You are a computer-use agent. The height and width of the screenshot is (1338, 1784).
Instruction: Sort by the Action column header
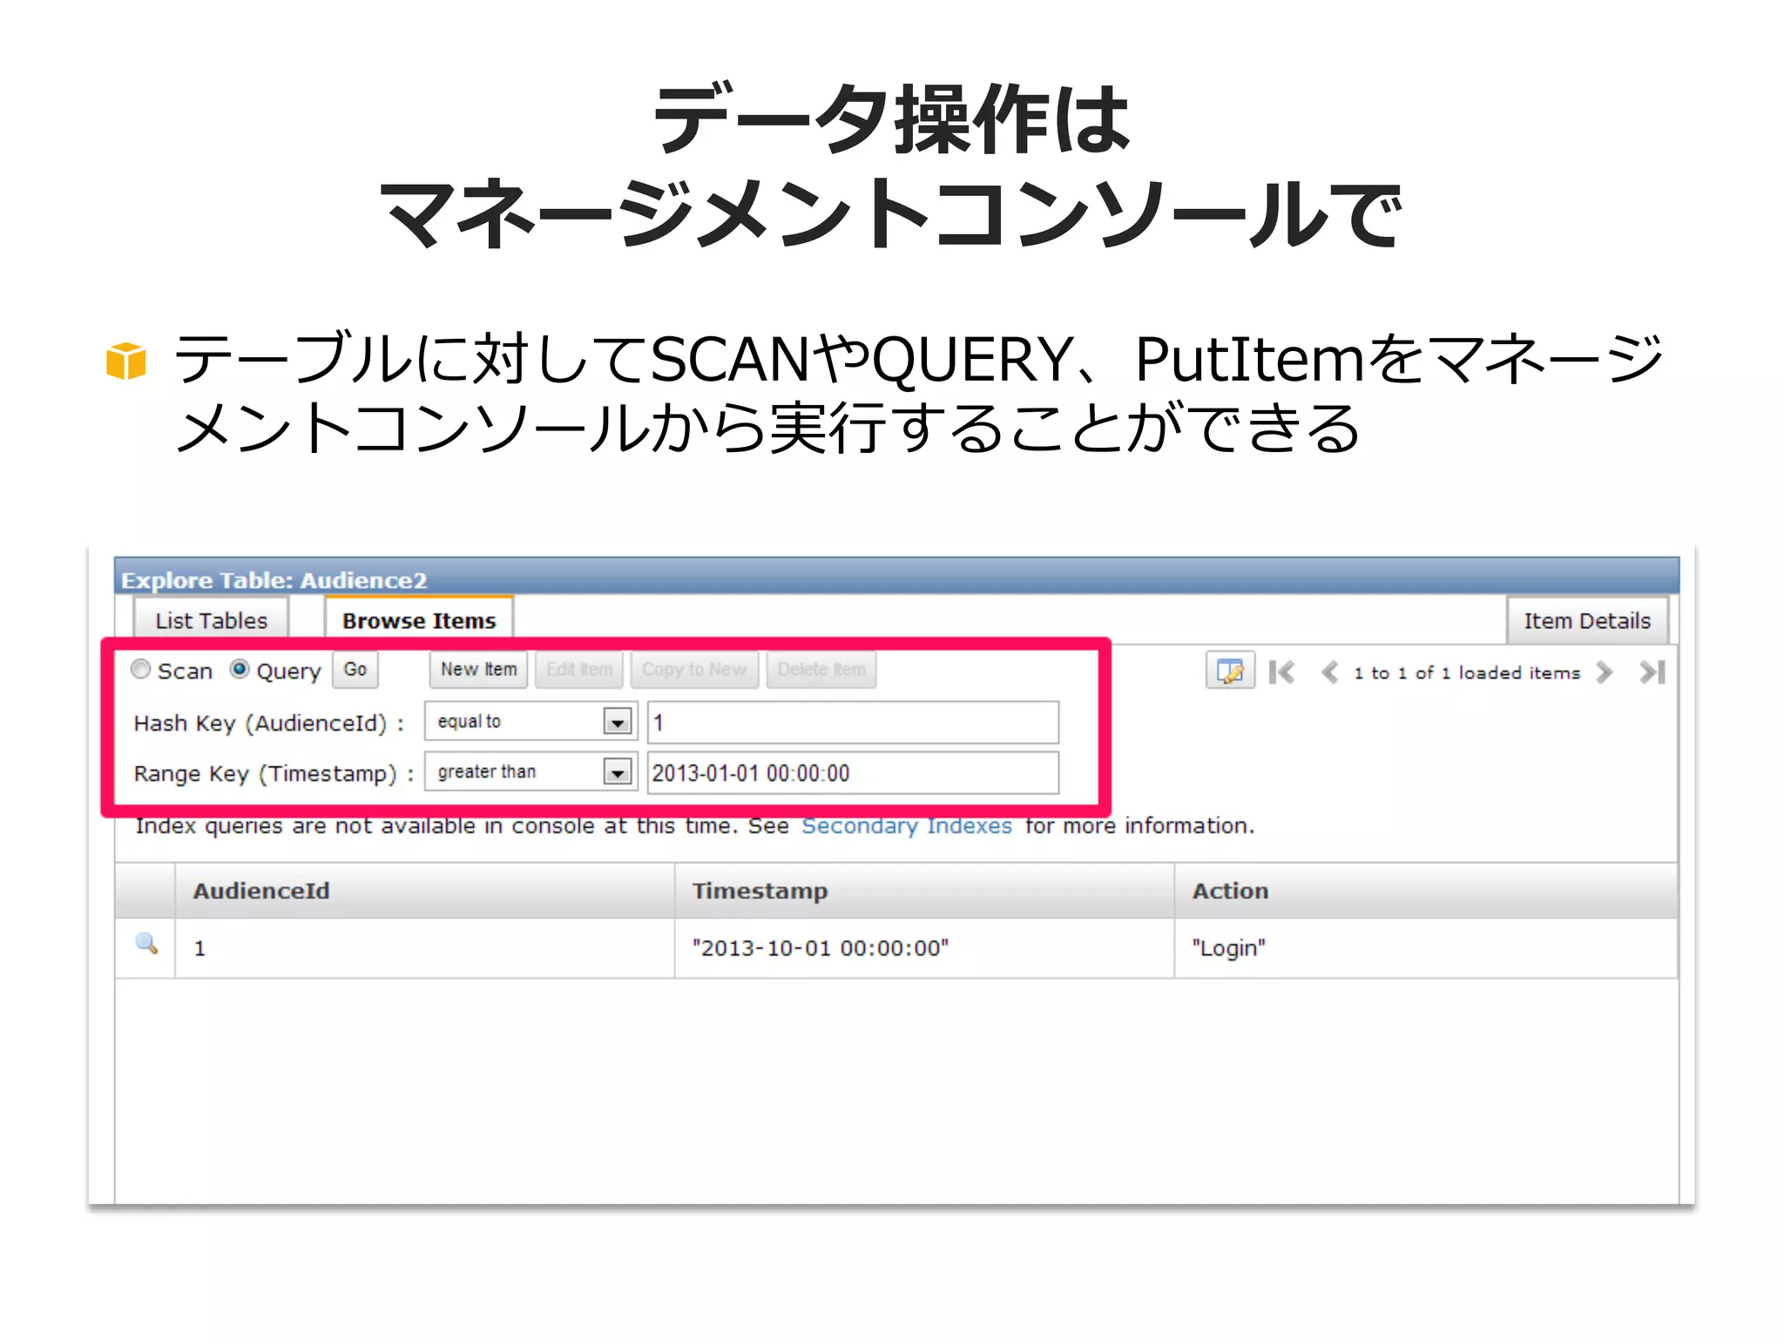[x=1426, y=890]
